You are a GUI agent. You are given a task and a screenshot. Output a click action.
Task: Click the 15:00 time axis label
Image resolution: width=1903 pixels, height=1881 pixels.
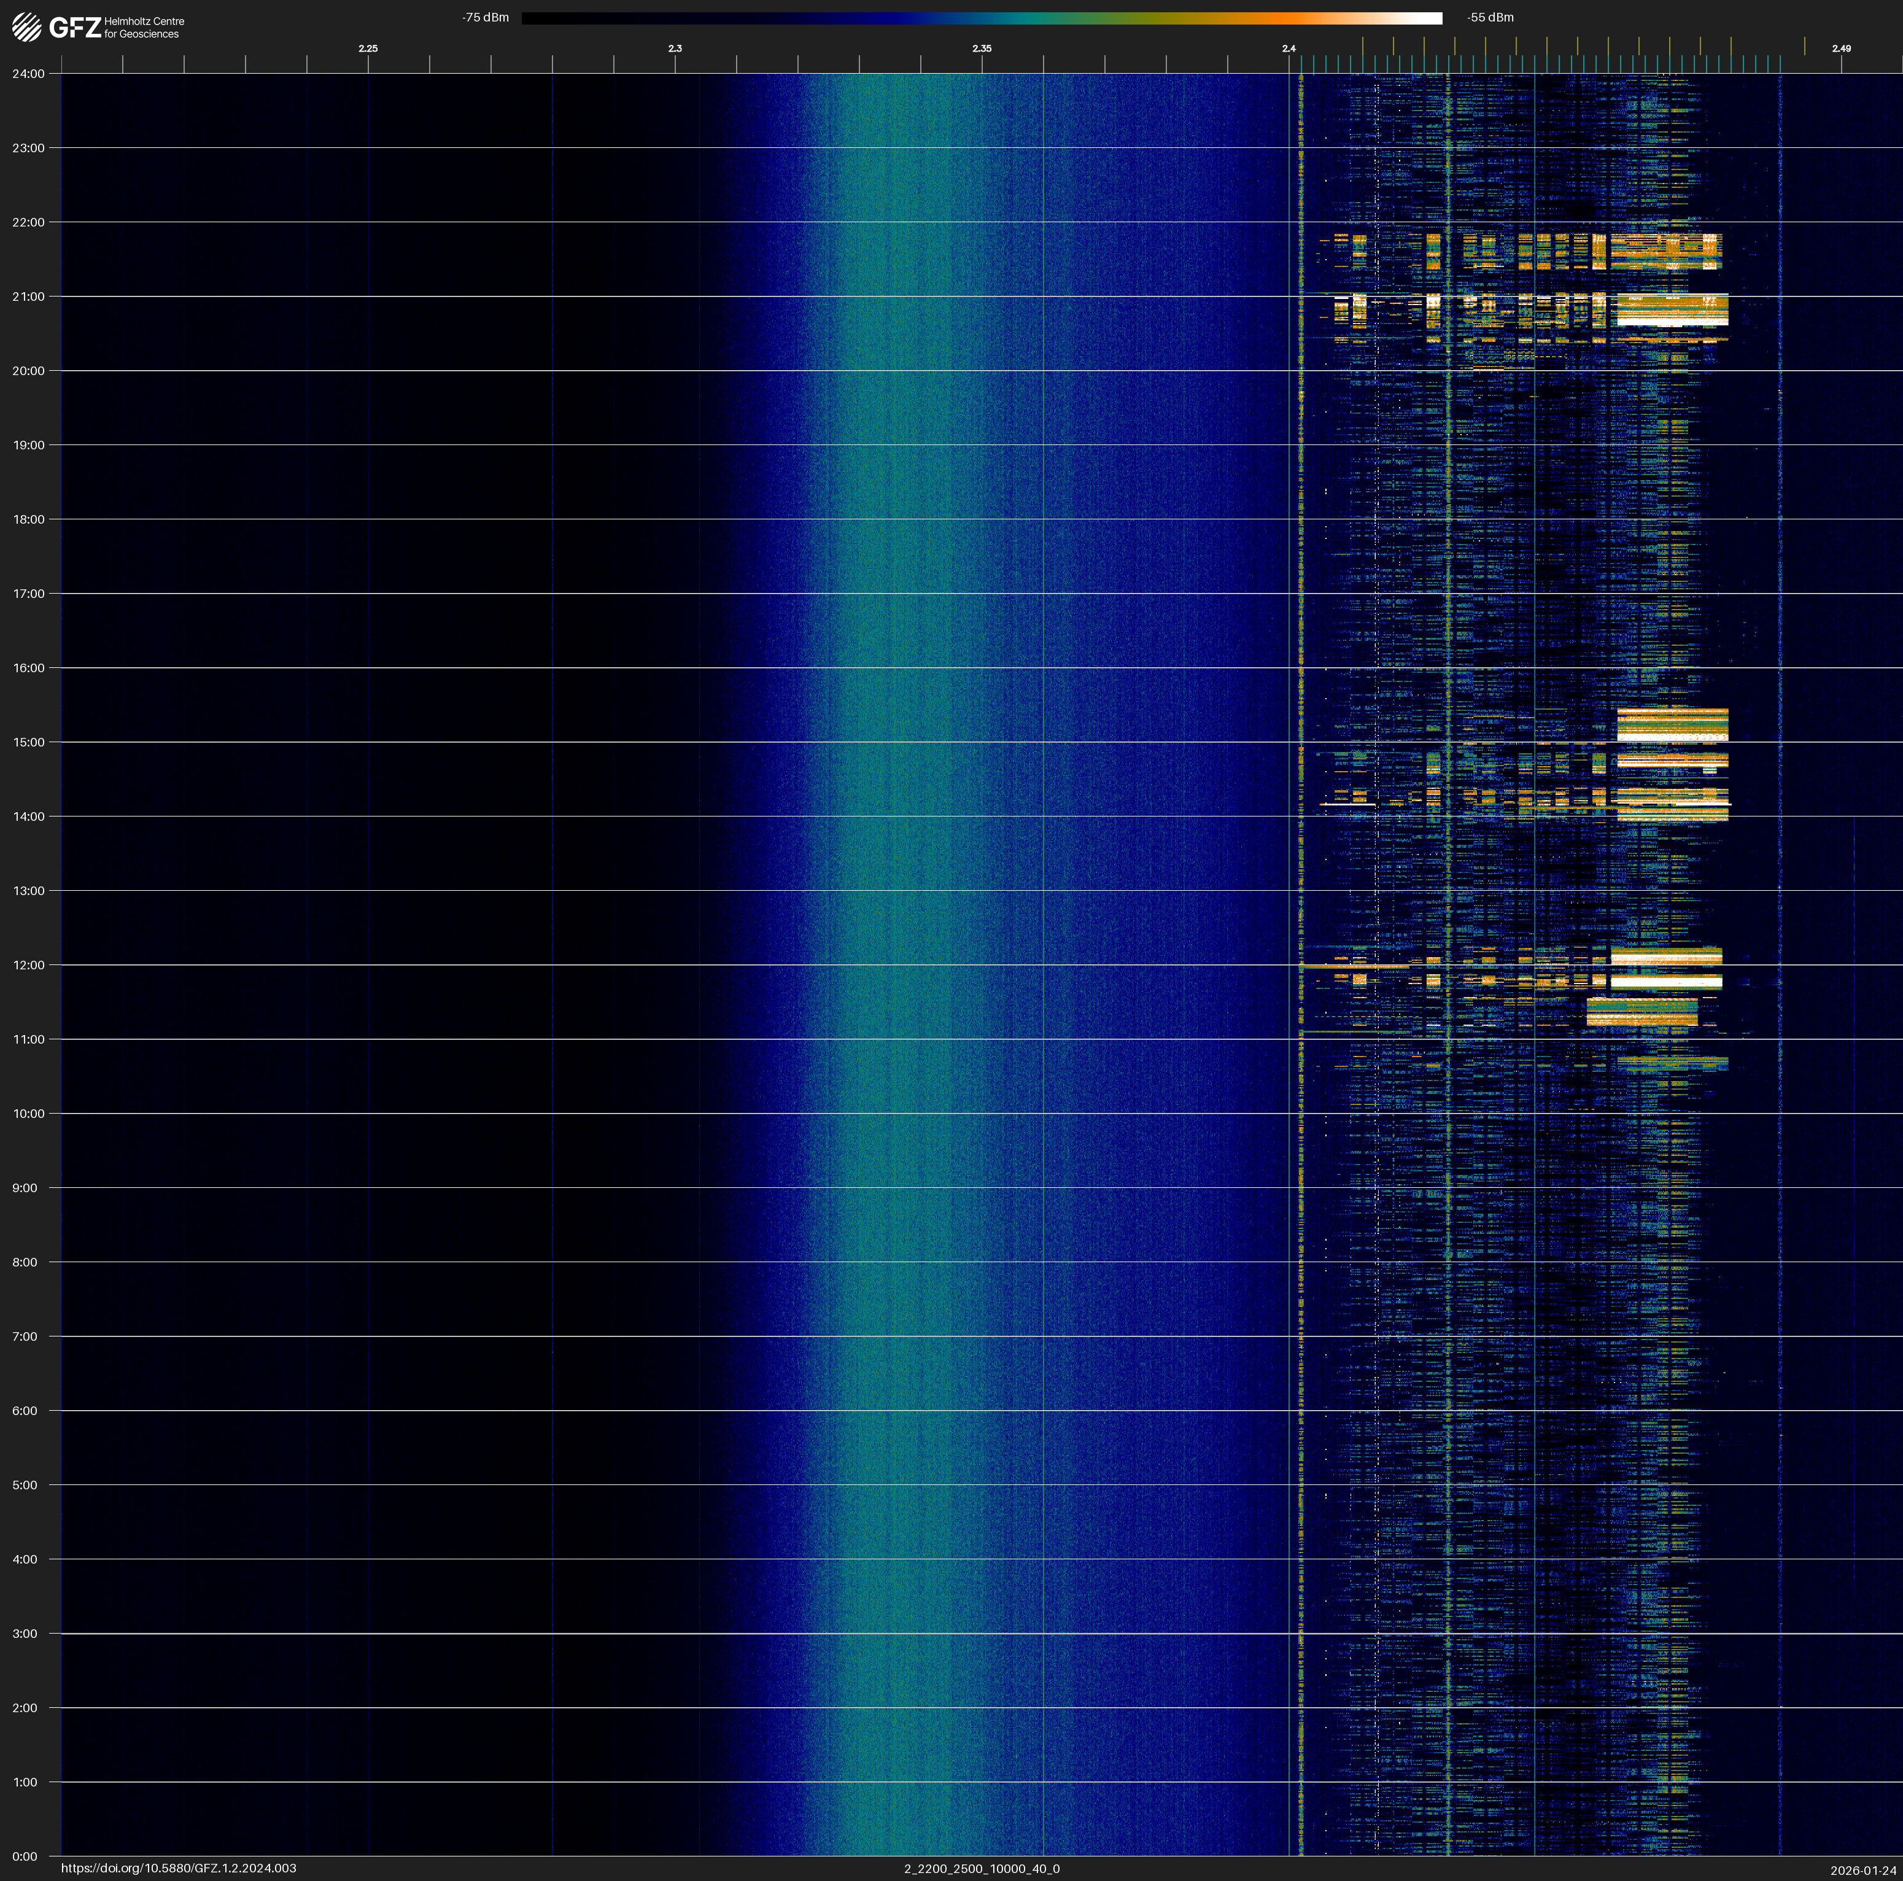[x=29, y=743]
